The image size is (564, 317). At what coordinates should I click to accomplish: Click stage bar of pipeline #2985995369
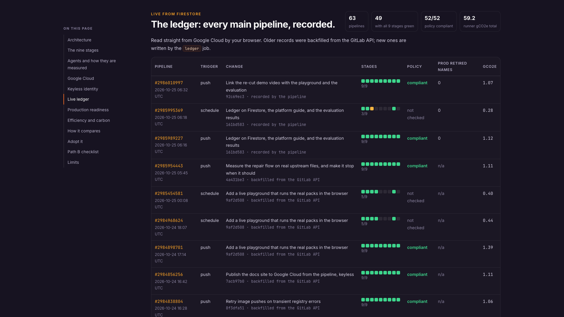[381, 109]
